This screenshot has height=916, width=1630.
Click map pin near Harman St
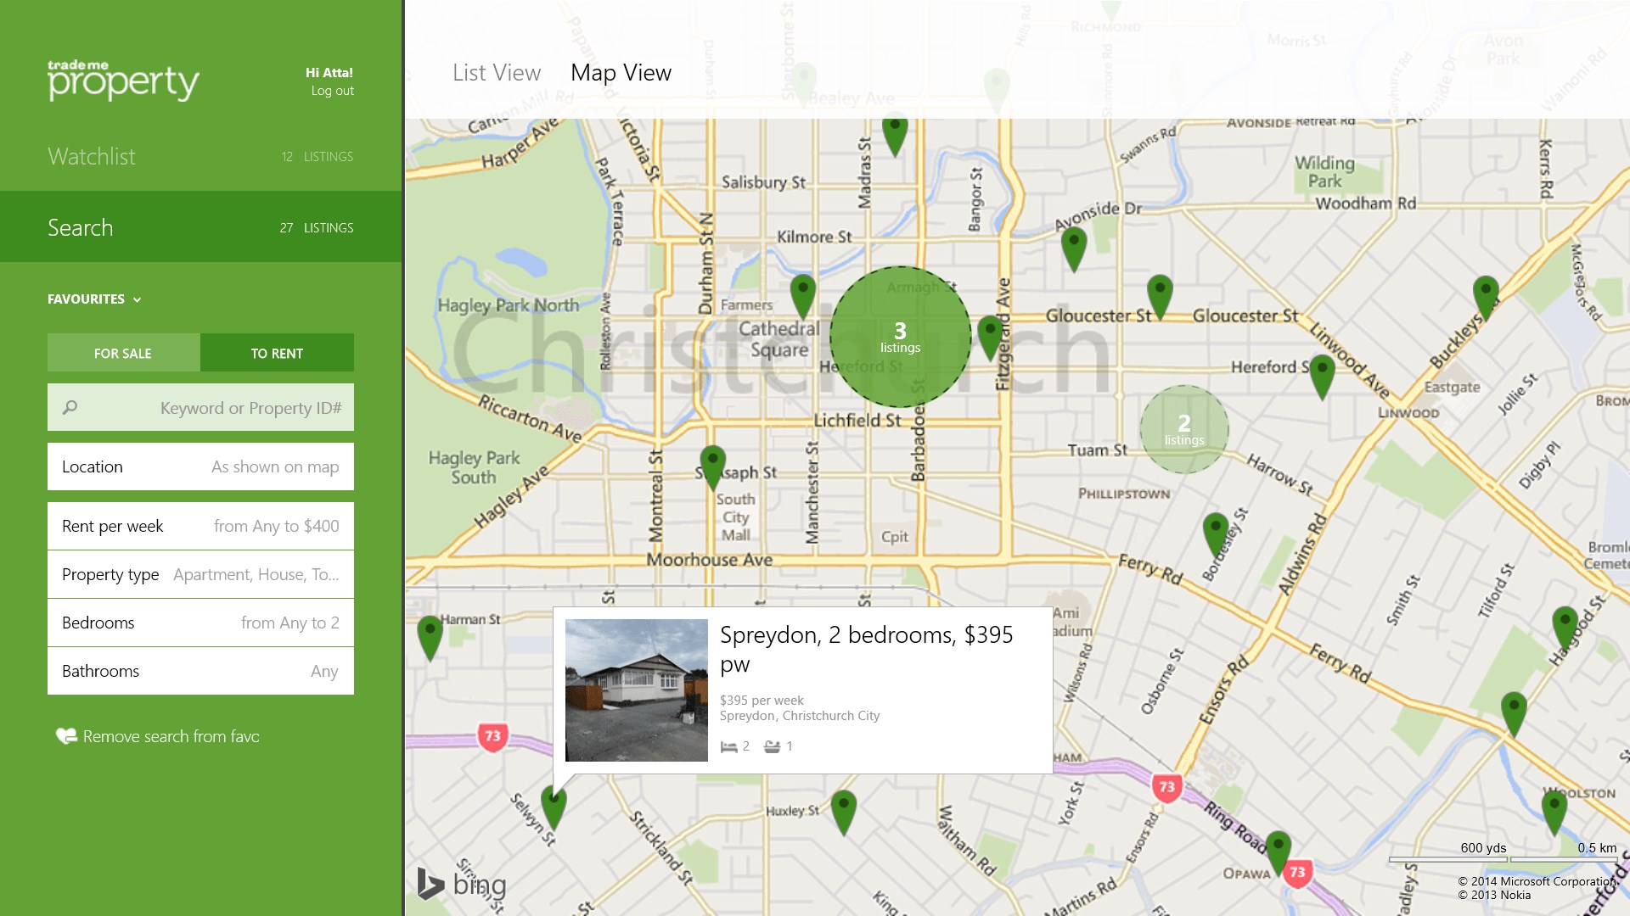pos(430,634)
